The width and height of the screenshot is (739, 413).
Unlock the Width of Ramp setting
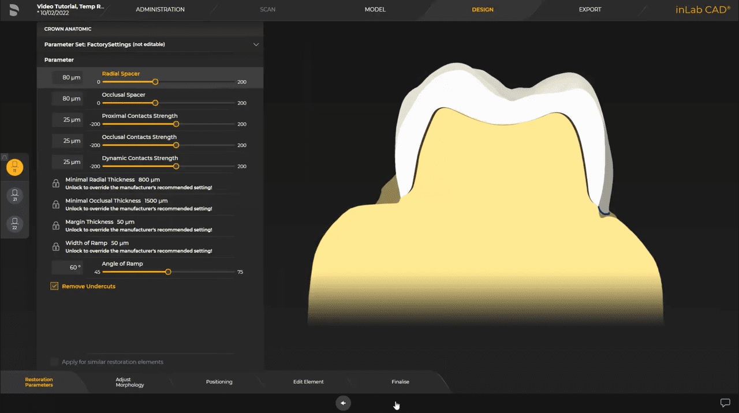(x=55, y=246)
